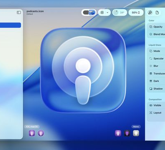The width and height of the screenshot is (165, 150).
Task: Open the grid options chevron dropdown
Action: (108, 12)
